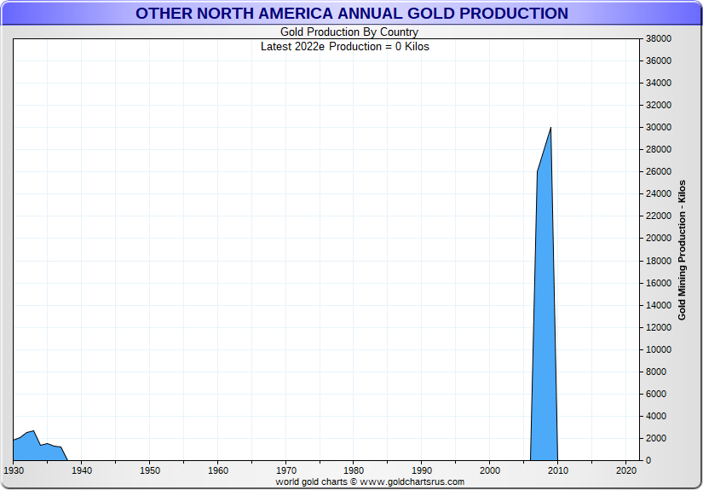Click the chart title 'OTHER NORTH AMERICA ANNUAL GOLD PRODUCTION'
The height and width of the screenshot is (490, 703).
pyautogui.click(x=352, y=14)
